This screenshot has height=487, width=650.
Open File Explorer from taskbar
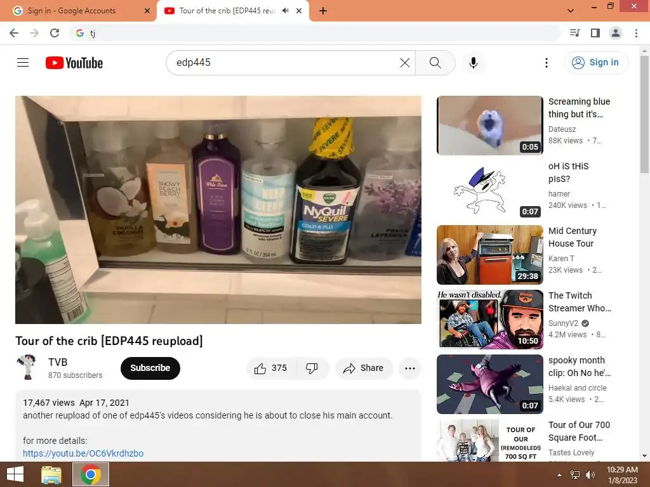(x=51, y=474)
